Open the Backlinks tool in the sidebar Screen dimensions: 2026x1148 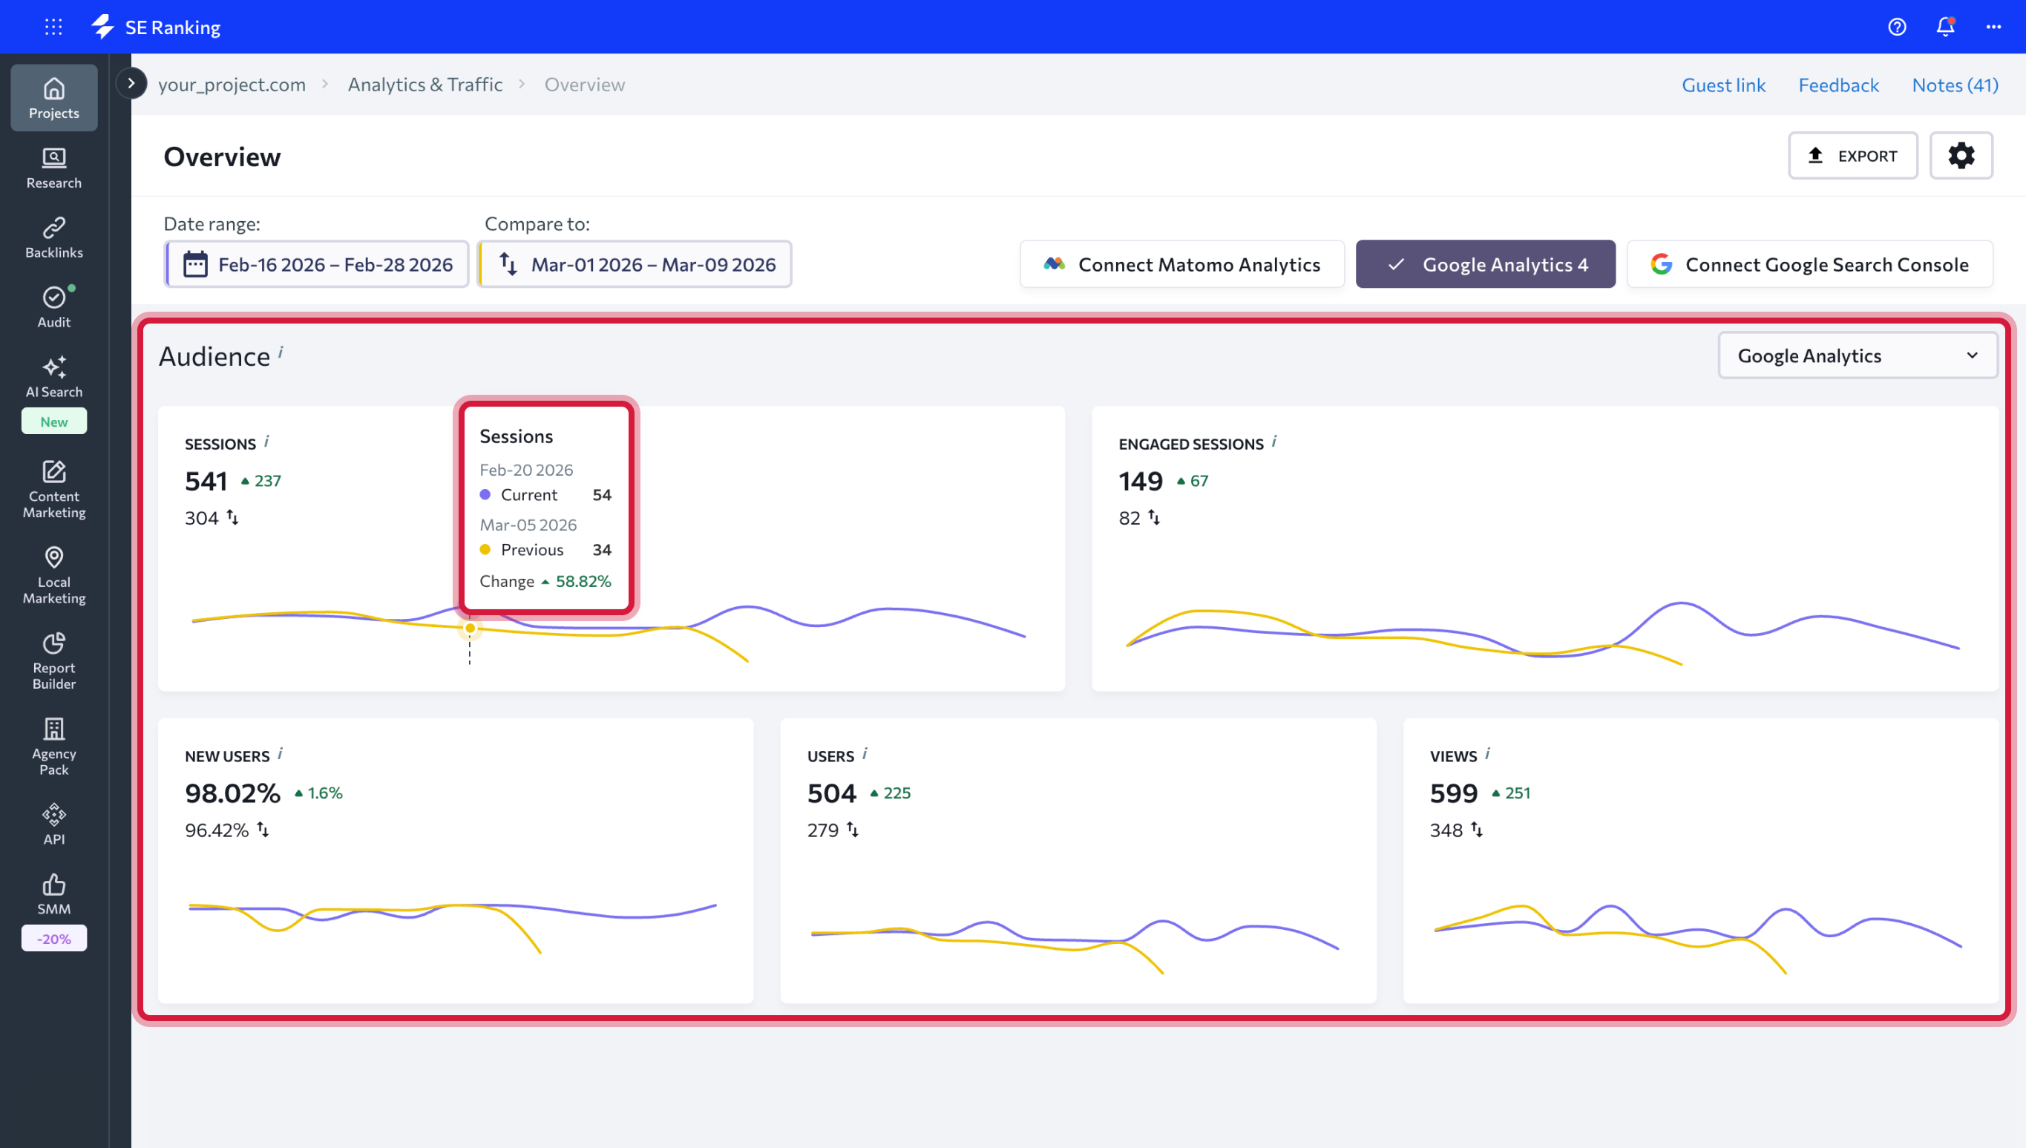coord(53,237)
